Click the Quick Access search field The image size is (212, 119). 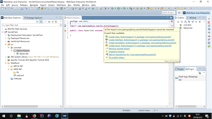click(168, 13)
